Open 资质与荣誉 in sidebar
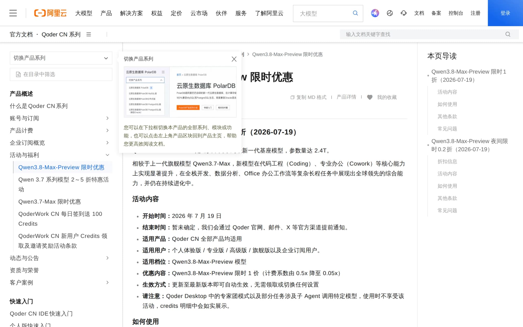This screenshot has height=327, width=523. [24, 270]
